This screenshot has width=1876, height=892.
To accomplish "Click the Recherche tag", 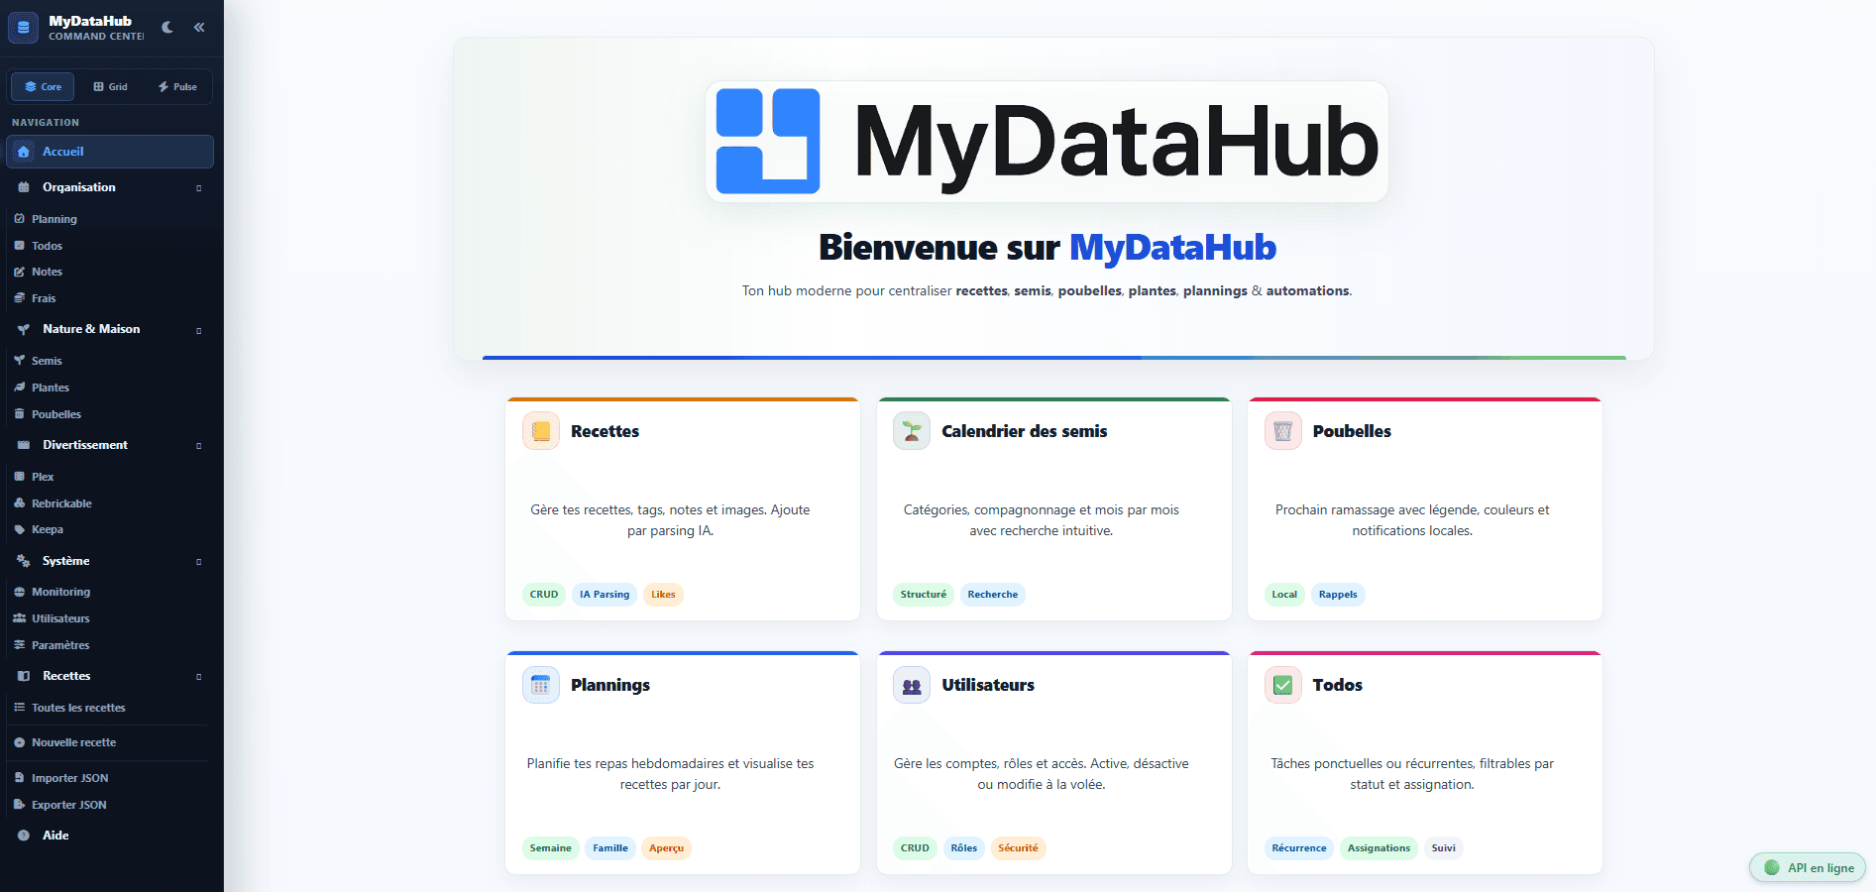I will (993, 595).
